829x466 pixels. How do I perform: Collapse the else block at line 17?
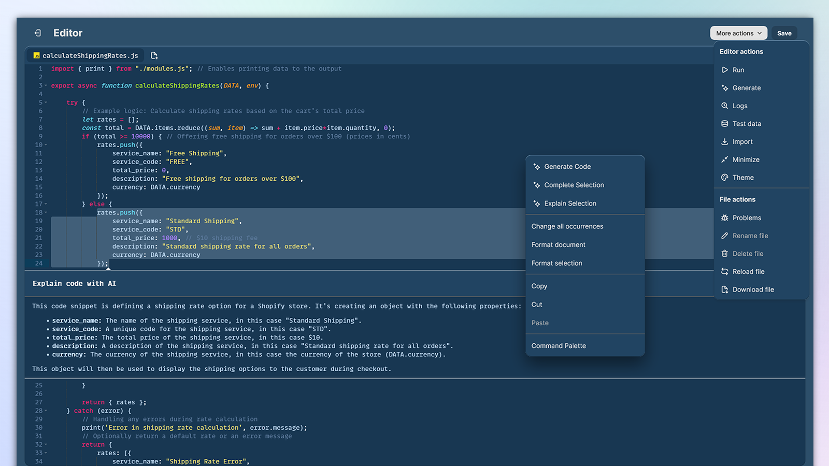46,205
